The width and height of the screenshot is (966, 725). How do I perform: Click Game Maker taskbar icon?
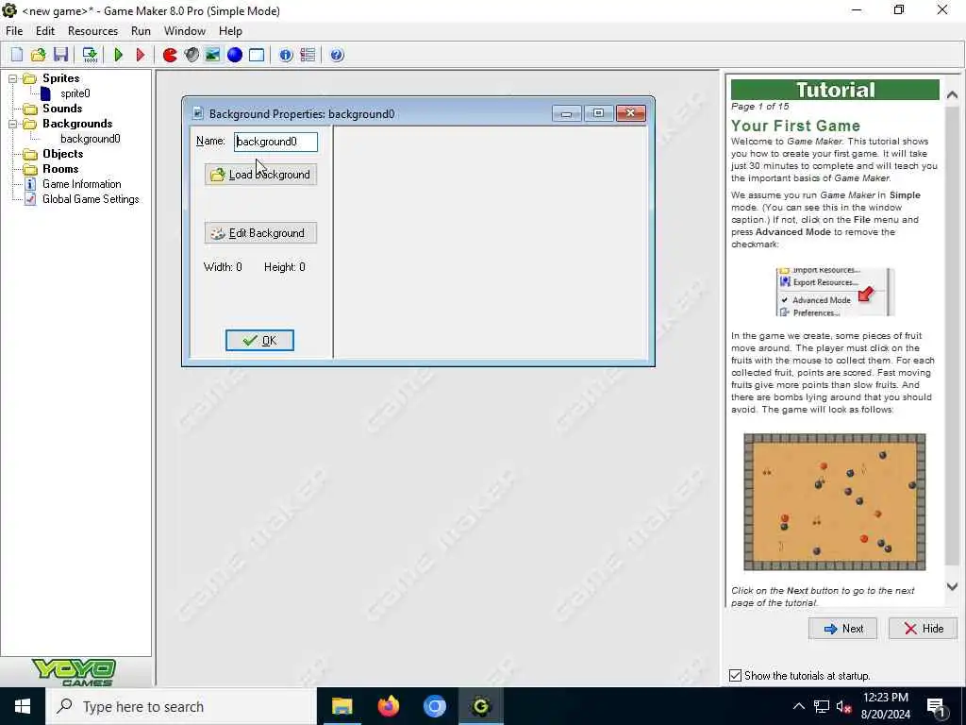click(x=480, y=706)
